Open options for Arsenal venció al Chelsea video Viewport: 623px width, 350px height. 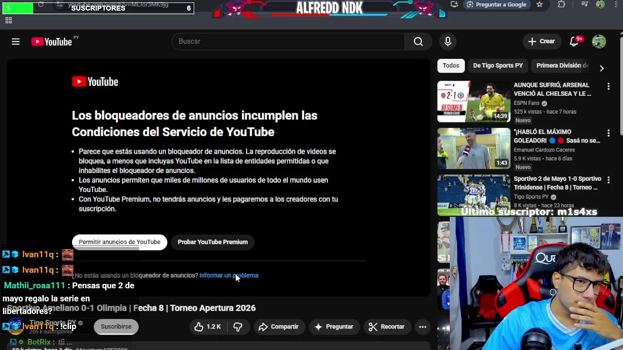click(x=608, y=87)
